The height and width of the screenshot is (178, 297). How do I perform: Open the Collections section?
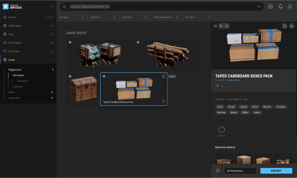(15, 26)
